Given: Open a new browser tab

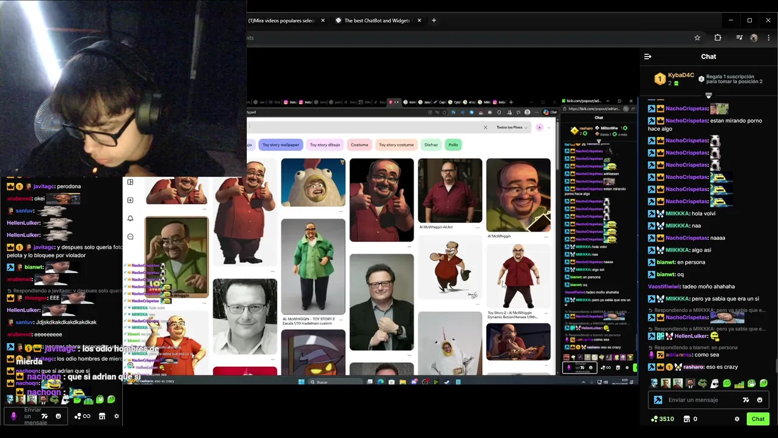Looking at the screenshot, I should click(433, 21).
